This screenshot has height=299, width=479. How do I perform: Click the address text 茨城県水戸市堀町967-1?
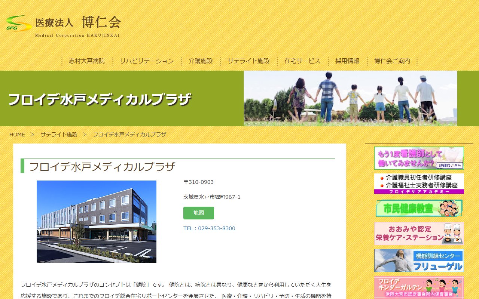click(x=212, y=197)
